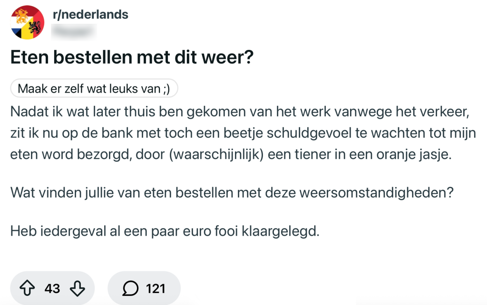487x305 pixels.
Task: Downvote the post using the down arrow
Action: coord(78,288)
